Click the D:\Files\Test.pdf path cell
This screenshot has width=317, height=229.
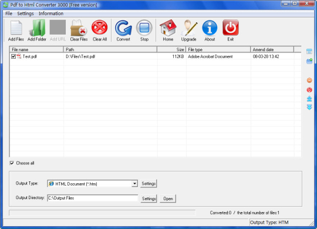pyautogui.click(x=80, y=56)
